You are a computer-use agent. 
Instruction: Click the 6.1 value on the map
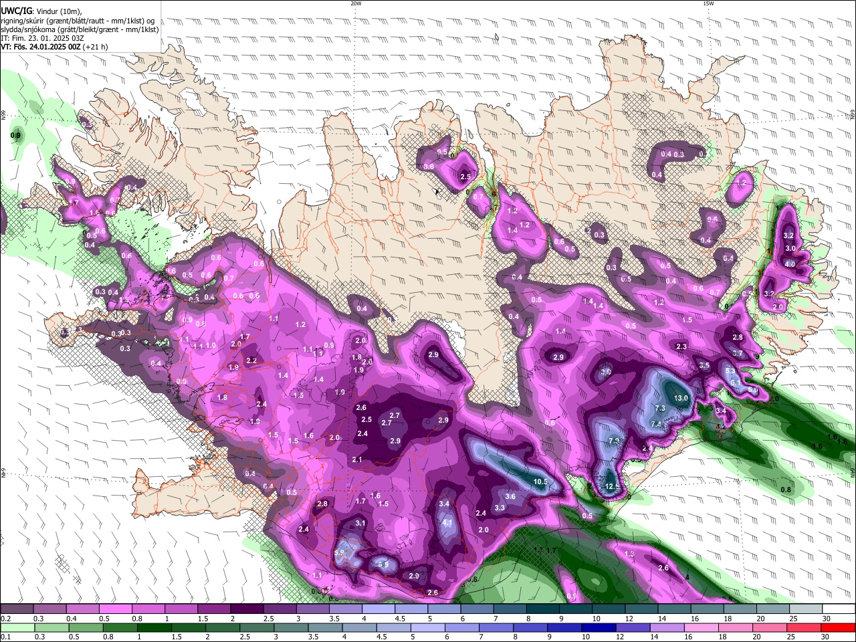[735, 383]
